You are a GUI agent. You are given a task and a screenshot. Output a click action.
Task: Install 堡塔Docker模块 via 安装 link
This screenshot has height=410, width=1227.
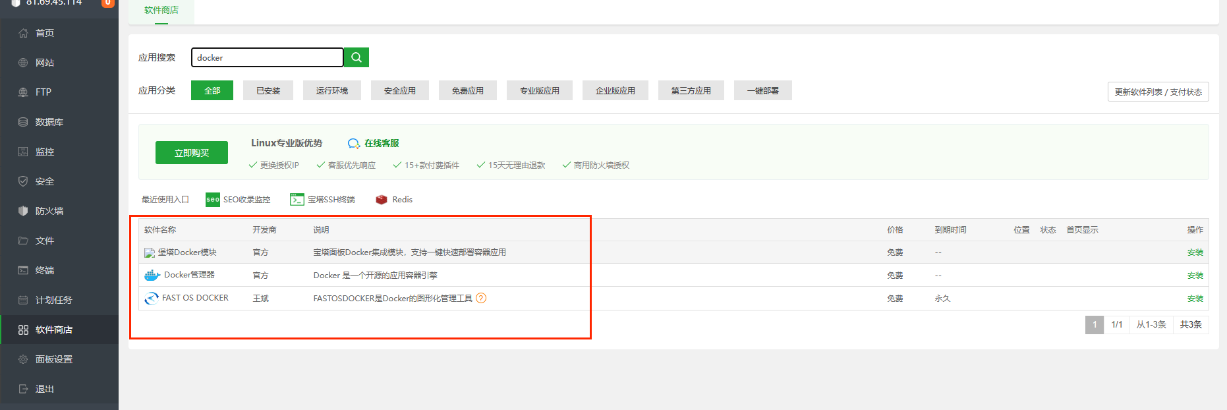point(1195,252)
